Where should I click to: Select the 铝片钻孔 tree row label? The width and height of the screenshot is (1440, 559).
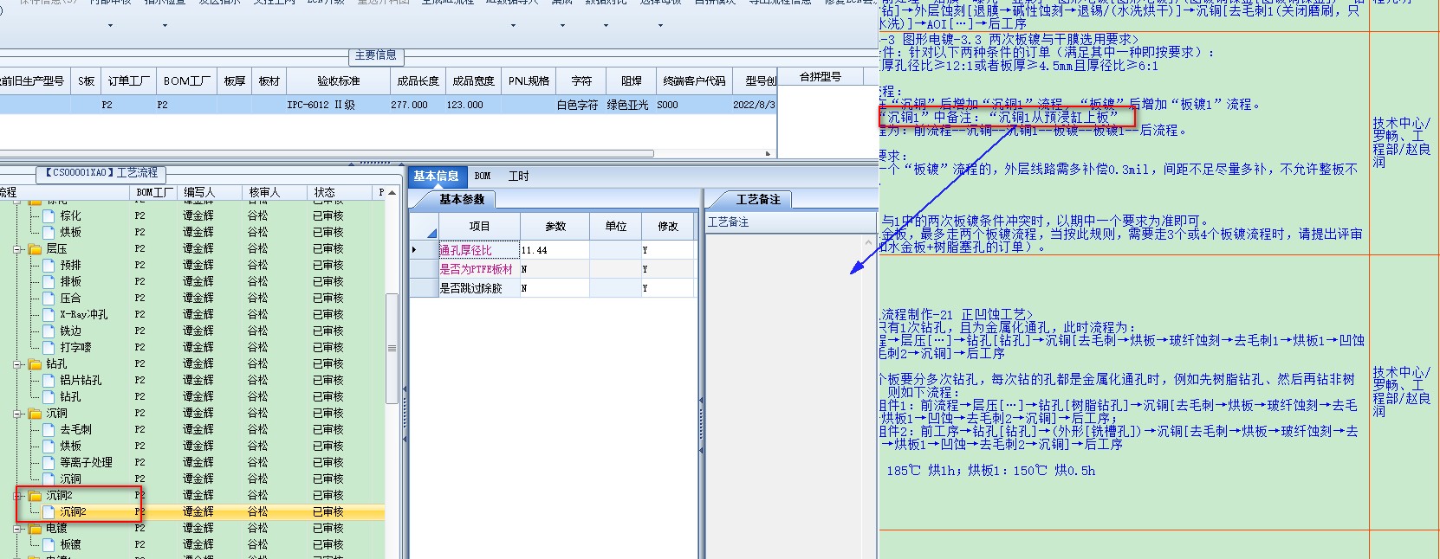click(x=81, y=380)
